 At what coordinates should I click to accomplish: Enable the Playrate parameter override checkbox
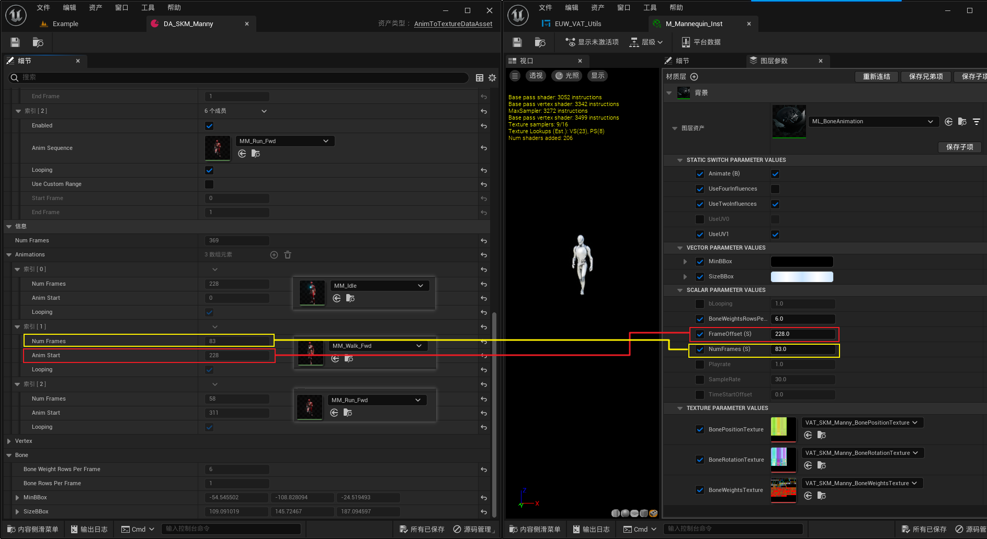tap(700, 365)
